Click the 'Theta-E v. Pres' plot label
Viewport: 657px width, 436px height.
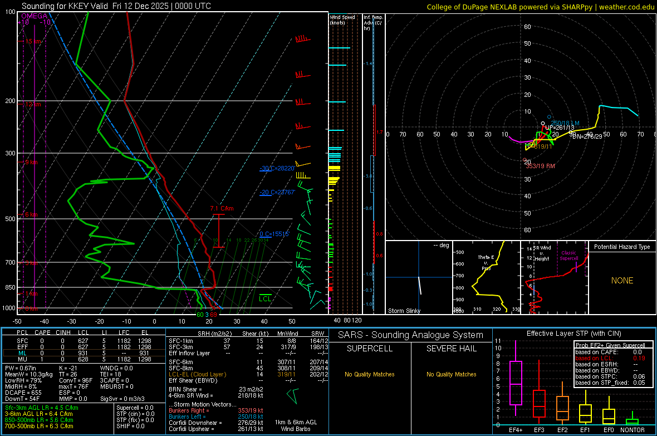tap(486, 262)
